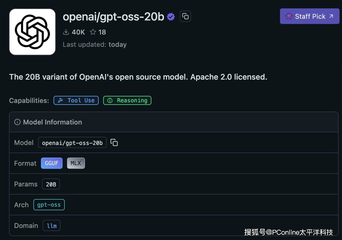Click the purple verified badge
This screenshot has height=240, width=342.
pyautogui.click(x=171, y=17)
